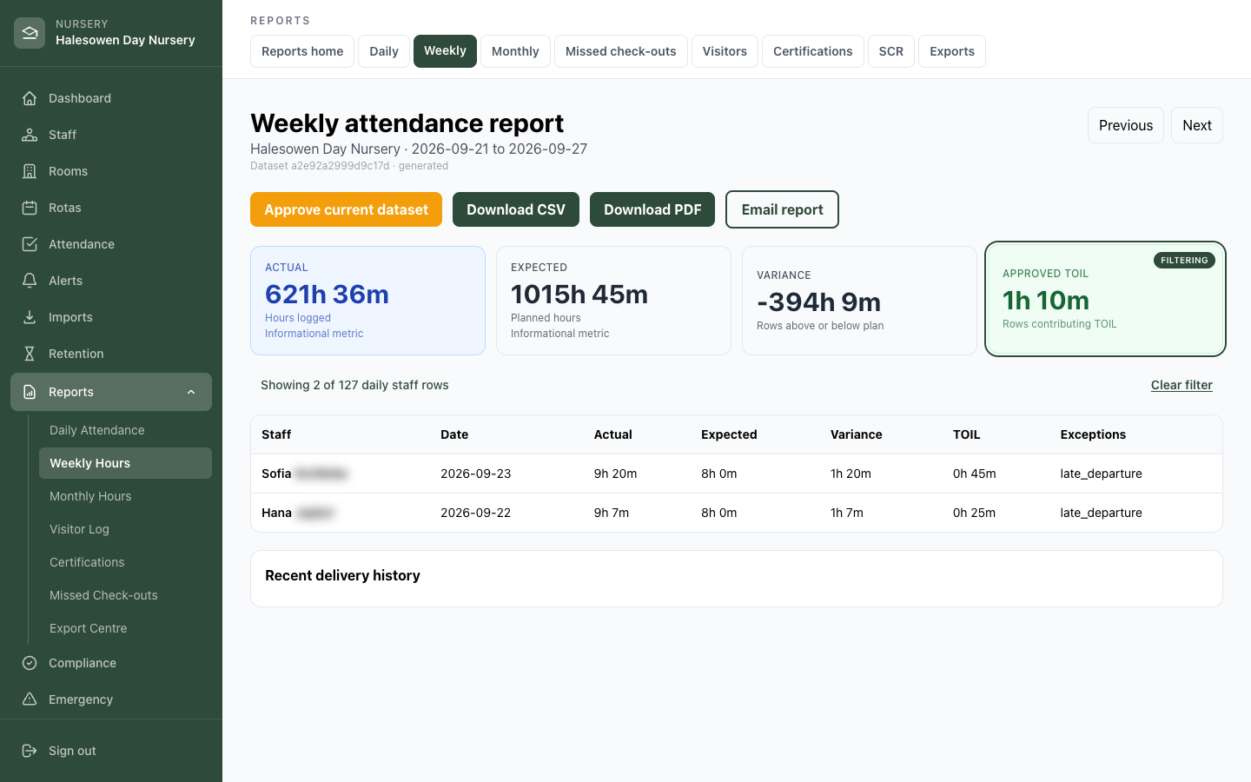Open the Monthly reports tab
1251x782 pixels.
point(515,51)
